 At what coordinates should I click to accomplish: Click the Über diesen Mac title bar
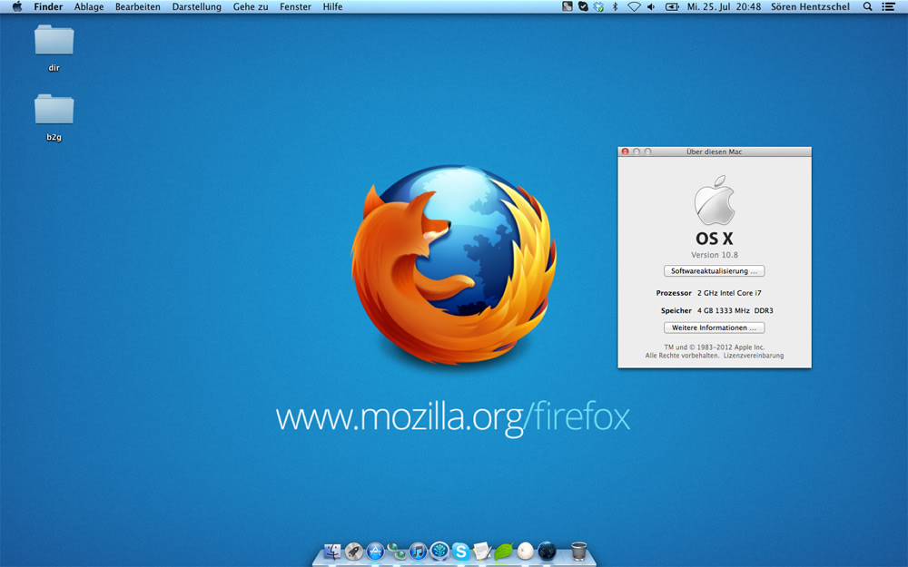[714, 152]
